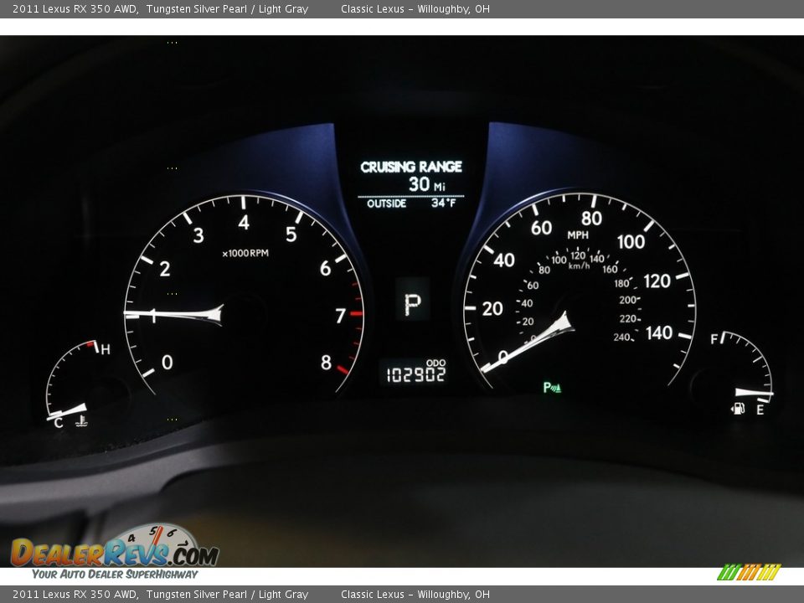Click the 100 mark on the MPH scale
This screenshot has width=804, height=603.
(631, 241)
